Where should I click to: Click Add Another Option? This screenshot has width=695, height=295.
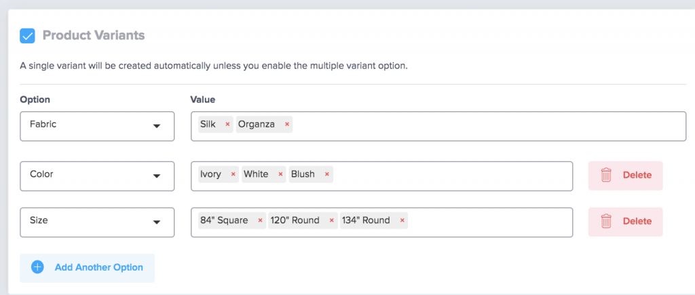(x=98, y=267)
